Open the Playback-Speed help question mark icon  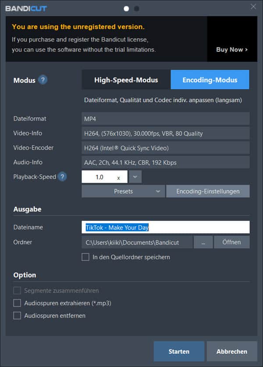[x=62, y=176]
